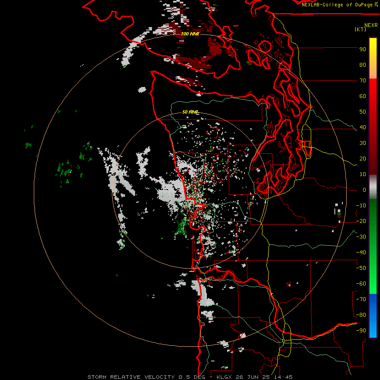Click the 80 value on velocity scale
380x380 pixels.
click(363, 65)
